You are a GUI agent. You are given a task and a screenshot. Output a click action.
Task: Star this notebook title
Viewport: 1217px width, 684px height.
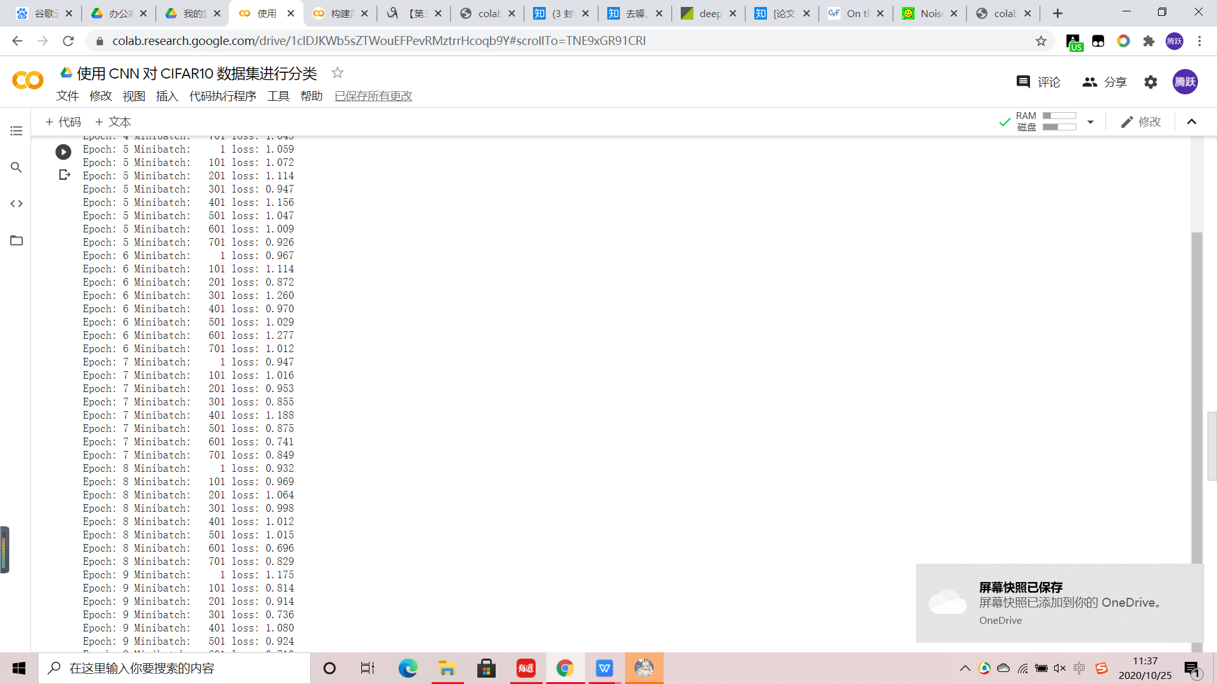[337, 73]
